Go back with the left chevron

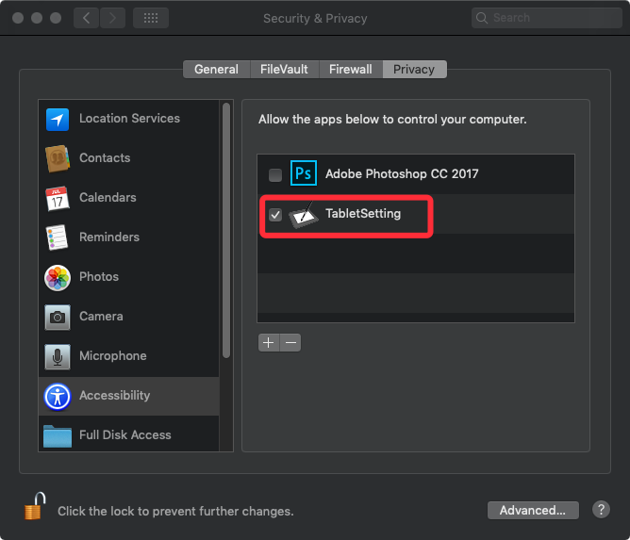point(86,18)
